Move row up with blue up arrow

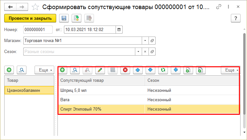[138, 70]
